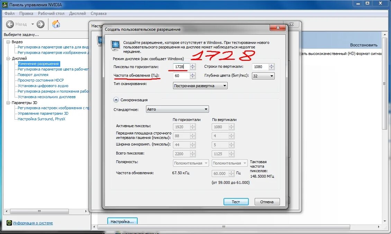Select Регулировка настроек изображения с просмотром

53,108
